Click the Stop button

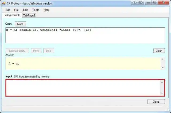point(49,51)
